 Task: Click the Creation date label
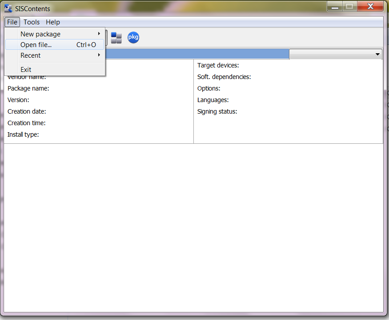pyautogui.click(x=27, y=111)
